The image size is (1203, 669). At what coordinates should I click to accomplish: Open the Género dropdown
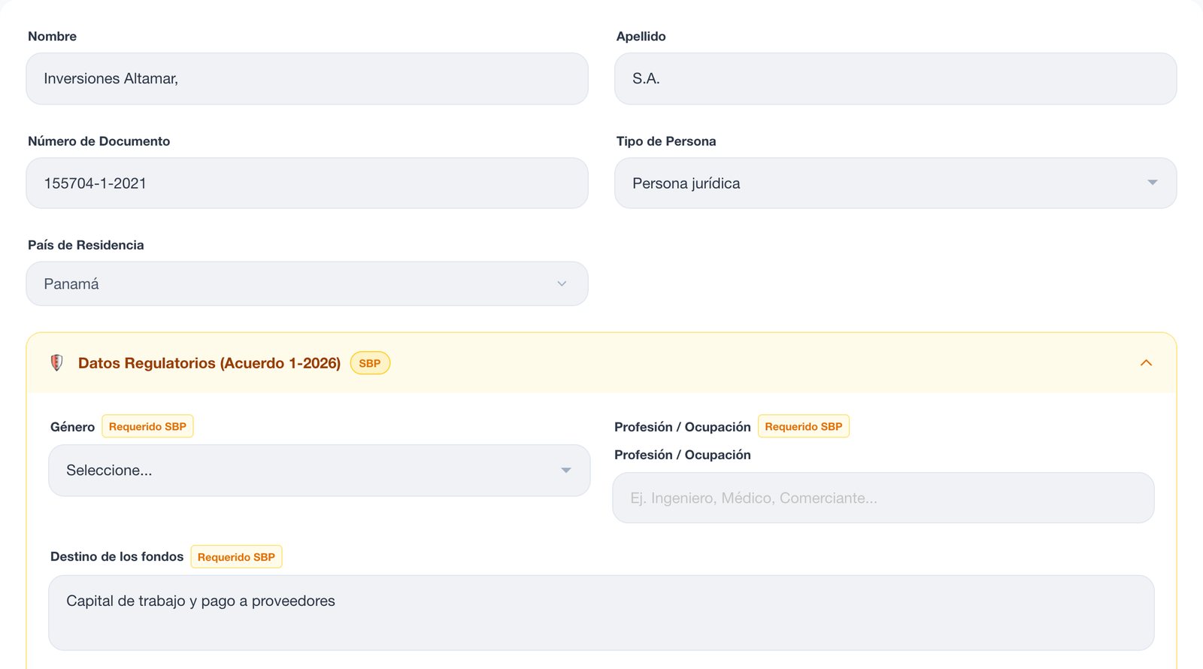coord(320,471)
